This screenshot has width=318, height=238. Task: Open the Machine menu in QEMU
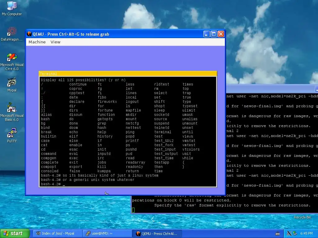click(37, 42)
